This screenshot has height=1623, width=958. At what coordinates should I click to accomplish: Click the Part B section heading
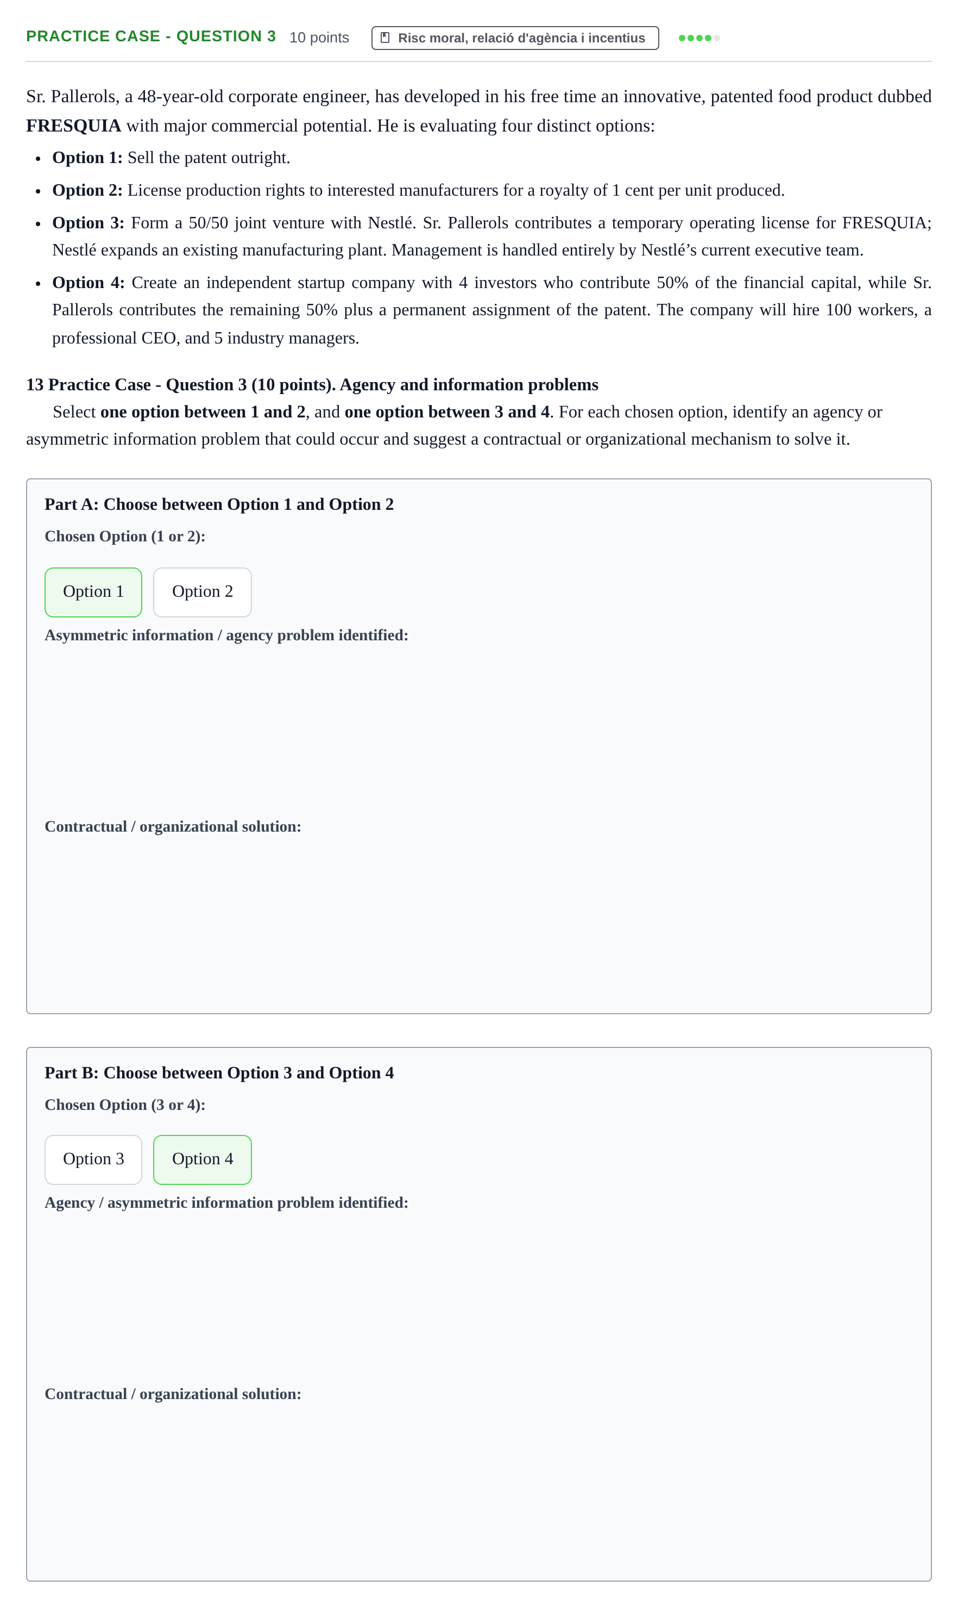[x=219, y=1072]
